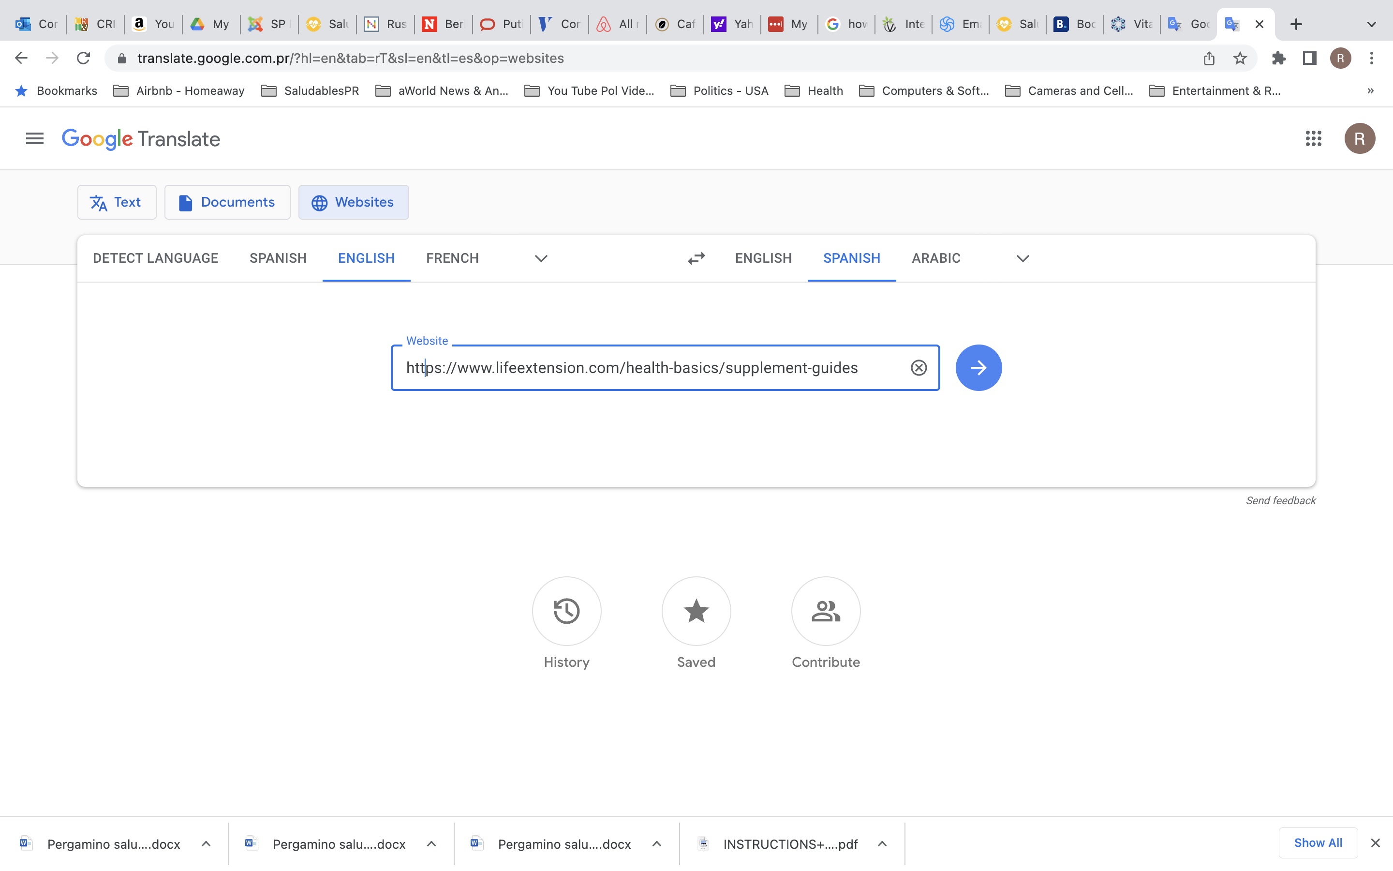The width and height of the screenshot is (1393, 871).
Task: Switch to the Booking.com tab
Action: point(1074,24)
